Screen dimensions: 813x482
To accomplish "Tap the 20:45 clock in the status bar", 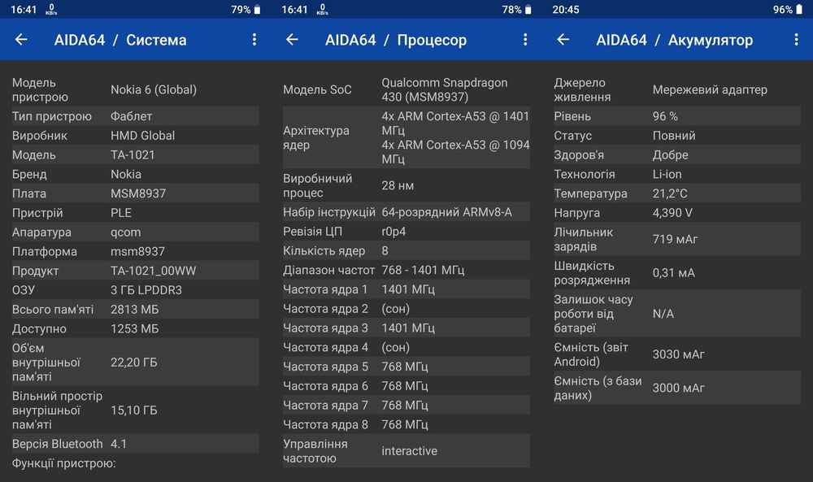I will point(566,9).
